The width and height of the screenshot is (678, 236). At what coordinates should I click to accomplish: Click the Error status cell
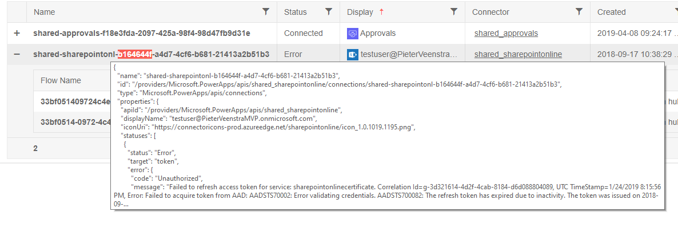tap(293, 54)
